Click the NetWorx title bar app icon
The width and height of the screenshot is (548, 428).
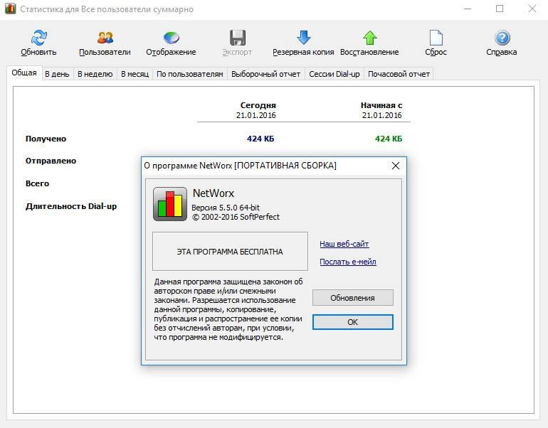coord(10,9)
